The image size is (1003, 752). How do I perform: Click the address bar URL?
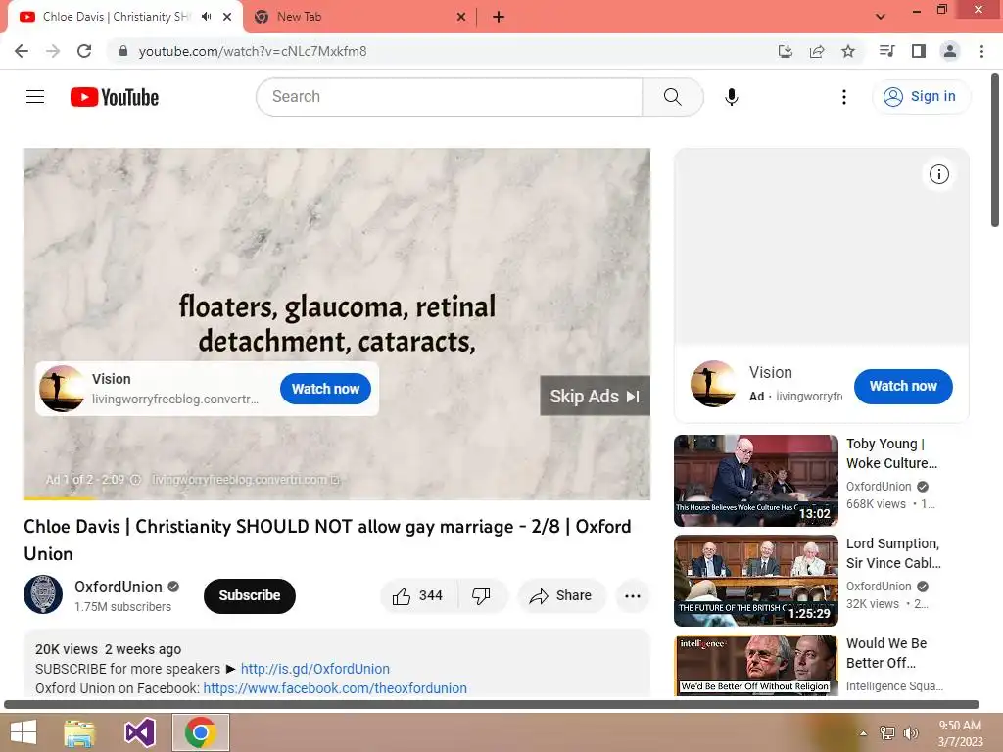(x=253, y=51)
